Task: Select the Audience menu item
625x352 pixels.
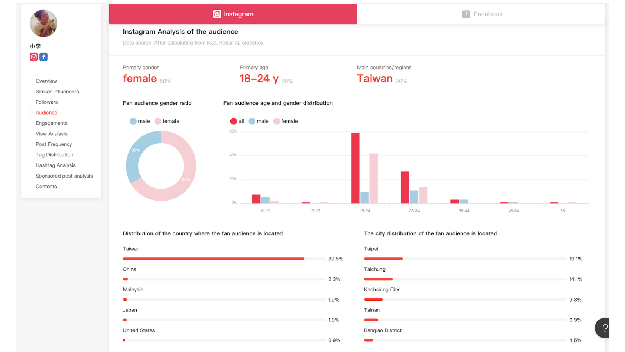Action: click(x=46, y=113)
